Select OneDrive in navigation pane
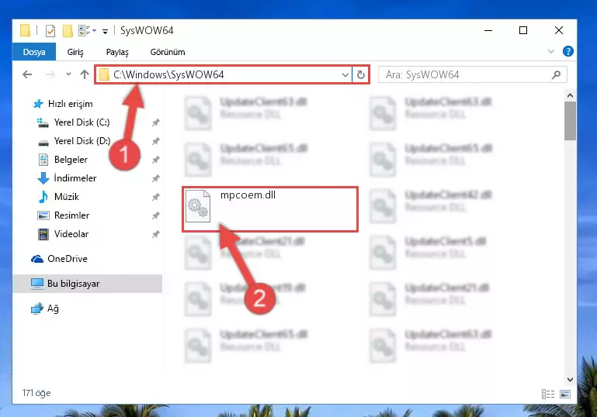The height and width of the screenshot is (417, 597). tap(68, 259)
